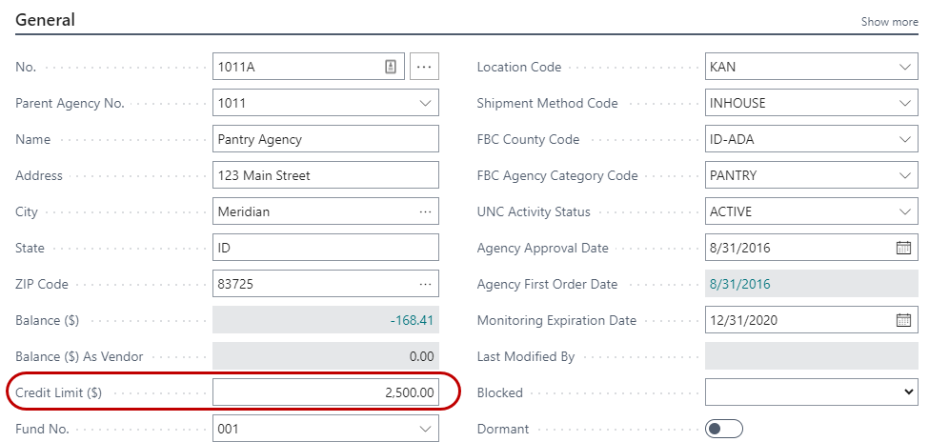Viewport: 929px width, 442px height.
Task: Open the Shipment Method Code dropdown
Action: (904, 103)
